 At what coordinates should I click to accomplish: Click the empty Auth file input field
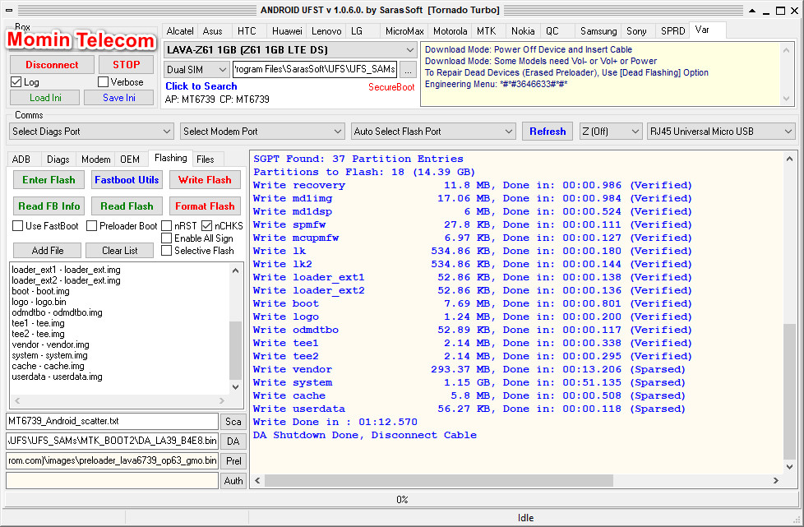(x=113, y=481)
